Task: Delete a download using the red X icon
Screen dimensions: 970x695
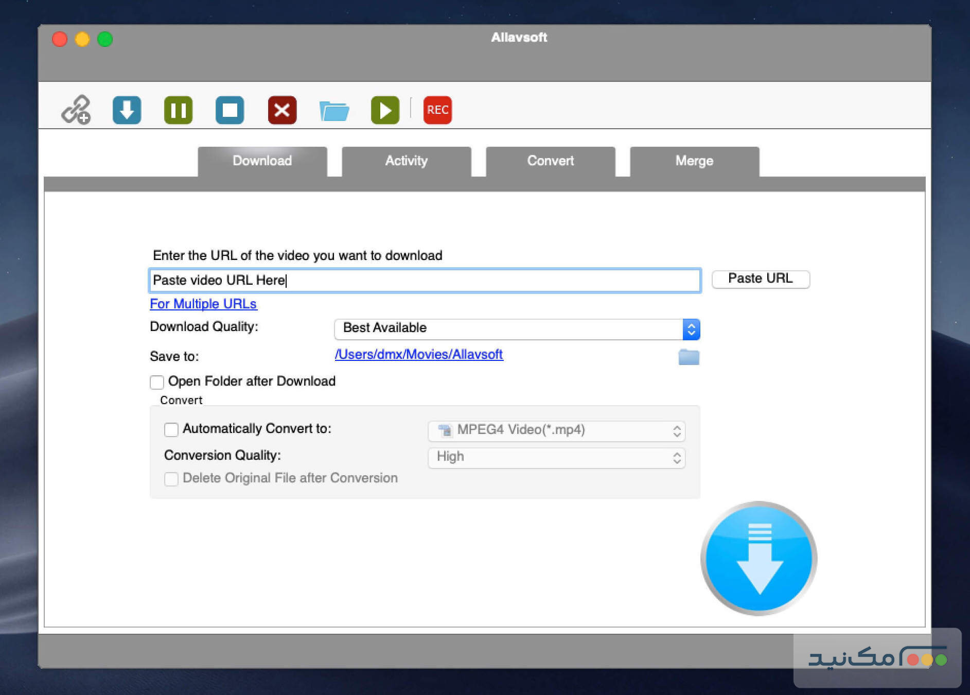Action: point(282,110)
